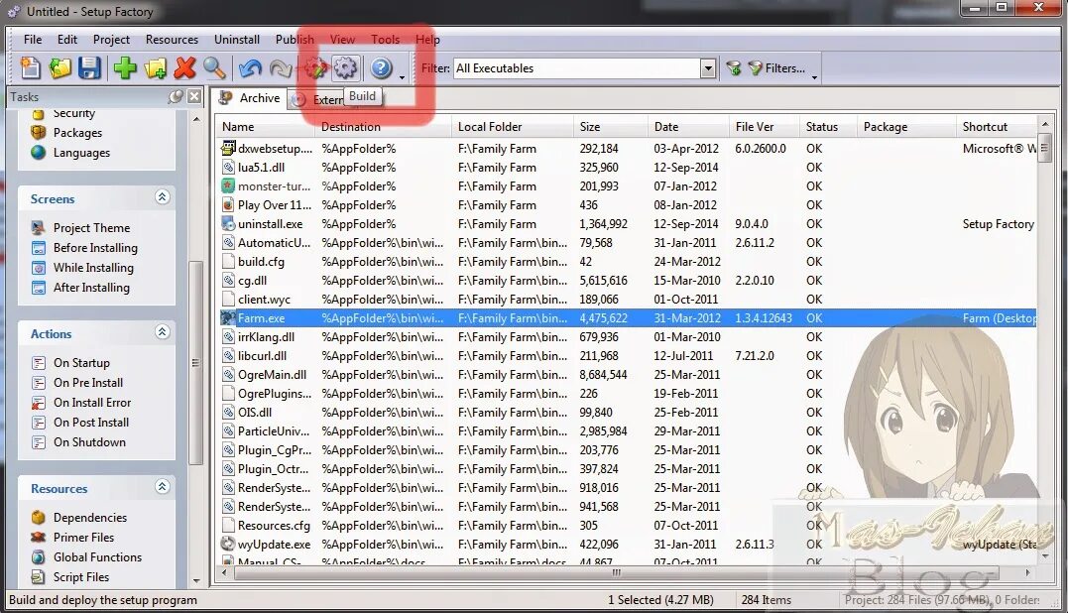The height and width of the screenshot is (613, 1068).
Task: Add folder reference with the yellow folder-plus icon
Action: pyautogui.click(x=156, y=68)
